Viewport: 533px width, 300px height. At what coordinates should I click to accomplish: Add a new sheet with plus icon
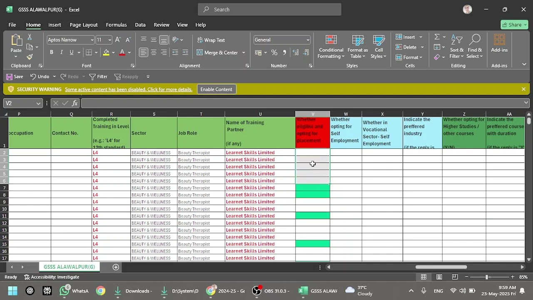tap(116, 267)
